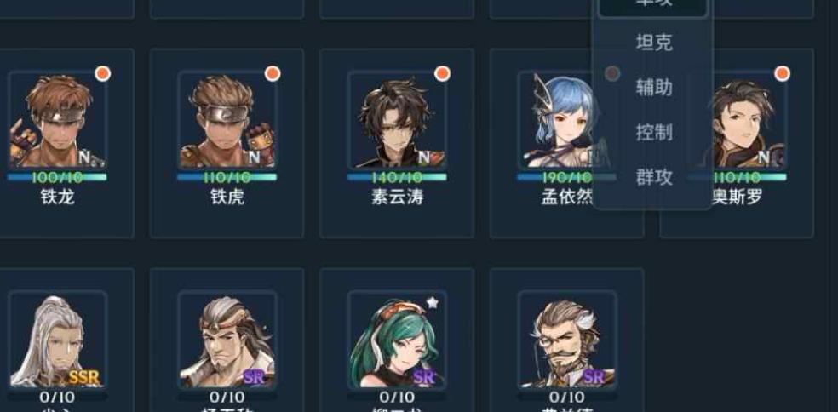Click the orange indicator dot on 铁龙's card

pyautogui.click(x=102, y=74)
